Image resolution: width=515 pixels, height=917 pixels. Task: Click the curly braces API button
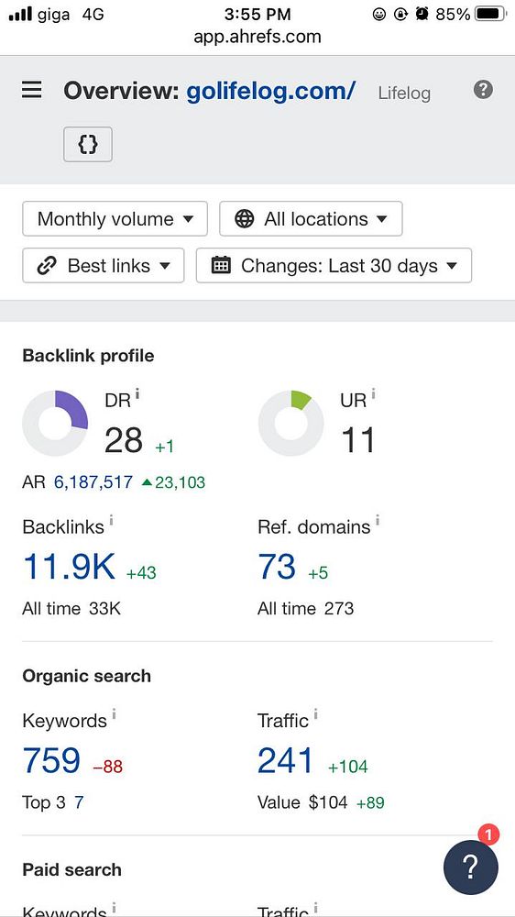pos(88,144)
